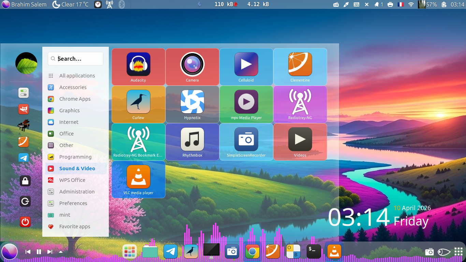Open Telegram favorite in menu sidebar
This screenshot has width=466, height=262.
(24, 158)
